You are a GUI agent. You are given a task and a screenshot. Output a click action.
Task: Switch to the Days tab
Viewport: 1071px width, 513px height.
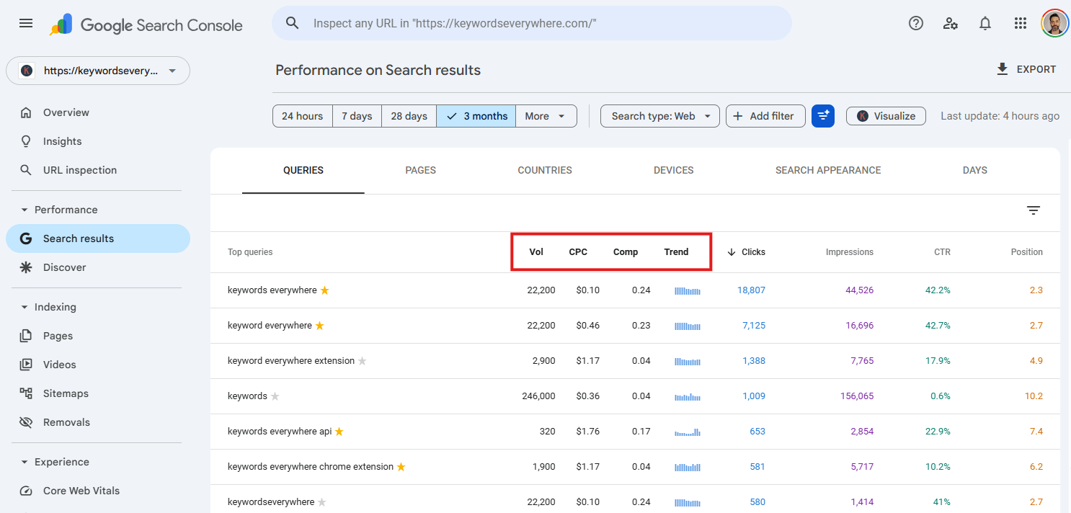pos(975,171)
